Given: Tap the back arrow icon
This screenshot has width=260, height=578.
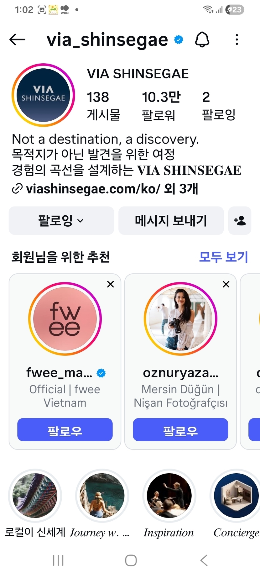Looking at the screenshot, I should point(17,39).
